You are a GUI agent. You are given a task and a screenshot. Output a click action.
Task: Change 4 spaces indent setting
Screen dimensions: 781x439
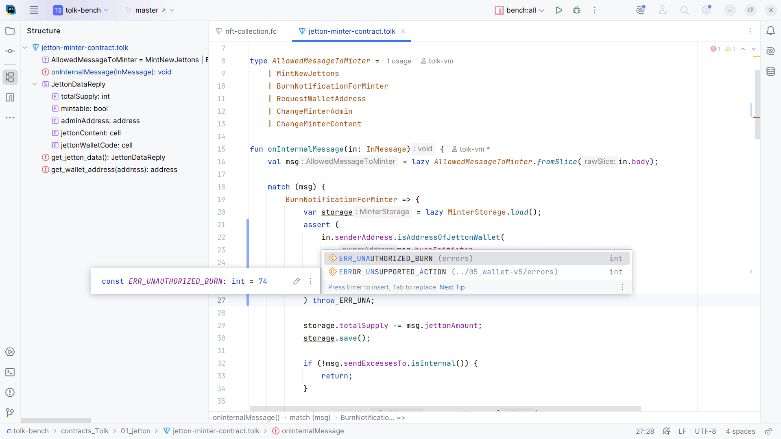740,431
